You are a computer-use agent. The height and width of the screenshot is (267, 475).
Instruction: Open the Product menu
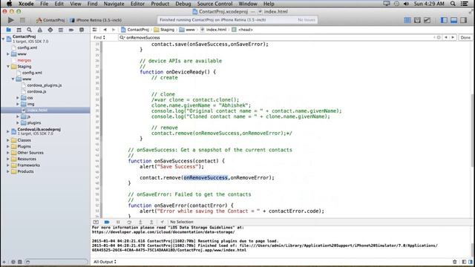coord(160,4)
